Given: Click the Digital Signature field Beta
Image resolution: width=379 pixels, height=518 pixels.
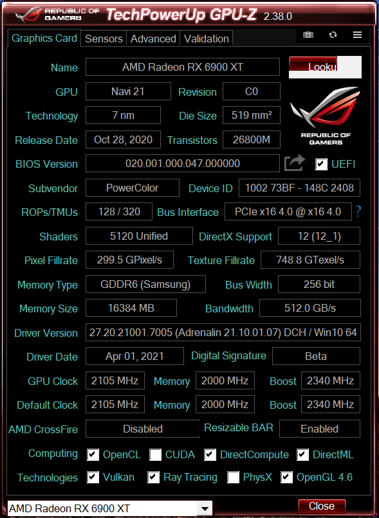Looking at the screenshot, I should [x=316, y=356].
